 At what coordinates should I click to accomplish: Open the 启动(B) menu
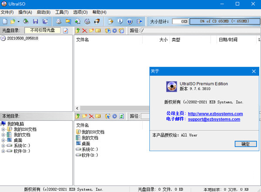43,12
